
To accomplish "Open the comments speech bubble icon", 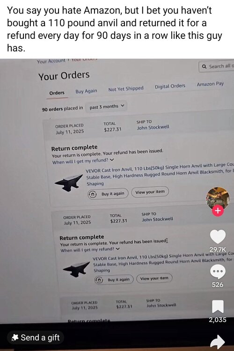I will click(x=218, y=271).
